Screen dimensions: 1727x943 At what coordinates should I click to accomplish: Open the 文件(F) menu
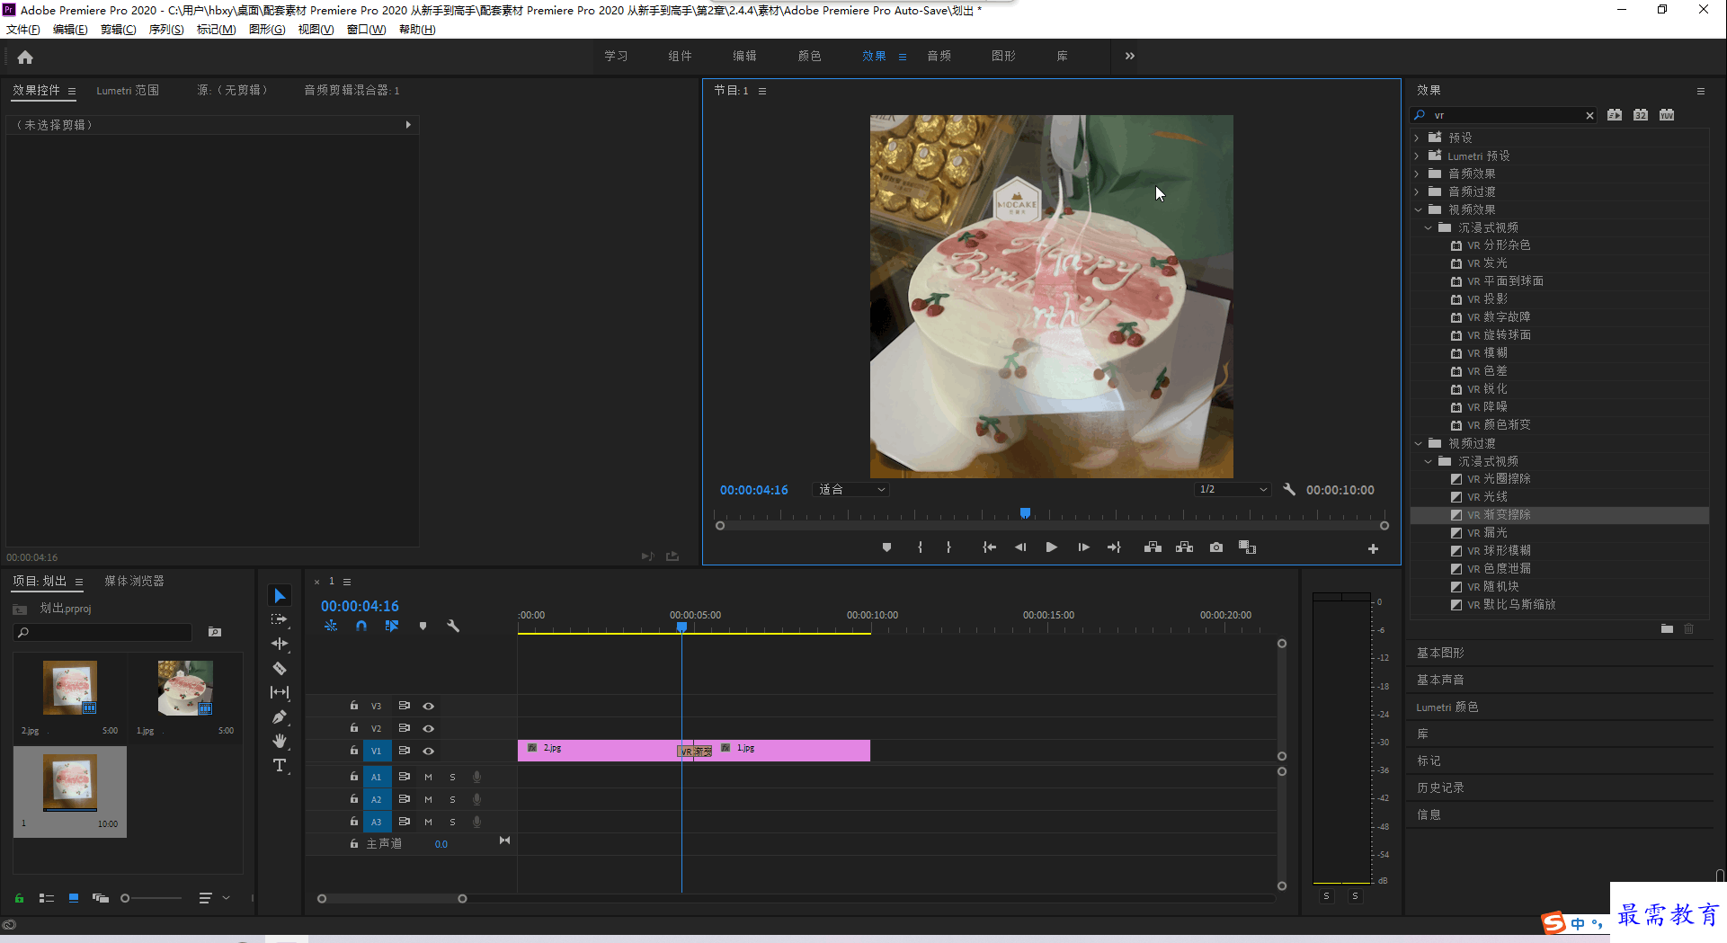click(x=23, y=30)
